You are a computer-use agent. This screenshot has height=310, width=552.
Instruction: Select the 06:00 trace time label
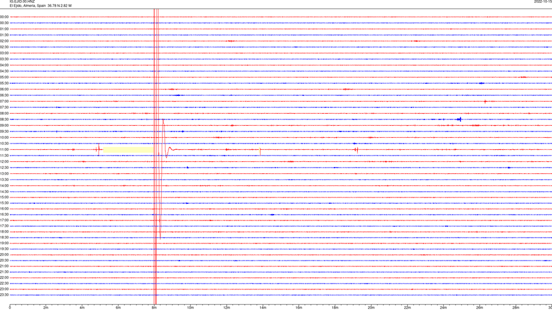tap(4, 90)
